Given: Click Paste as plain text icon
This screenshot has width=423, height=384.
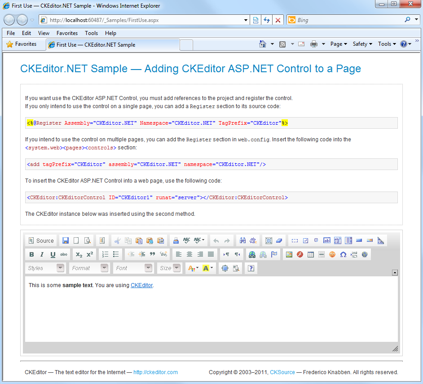Looking at the screenshot, I should click(x=150, y=240).
